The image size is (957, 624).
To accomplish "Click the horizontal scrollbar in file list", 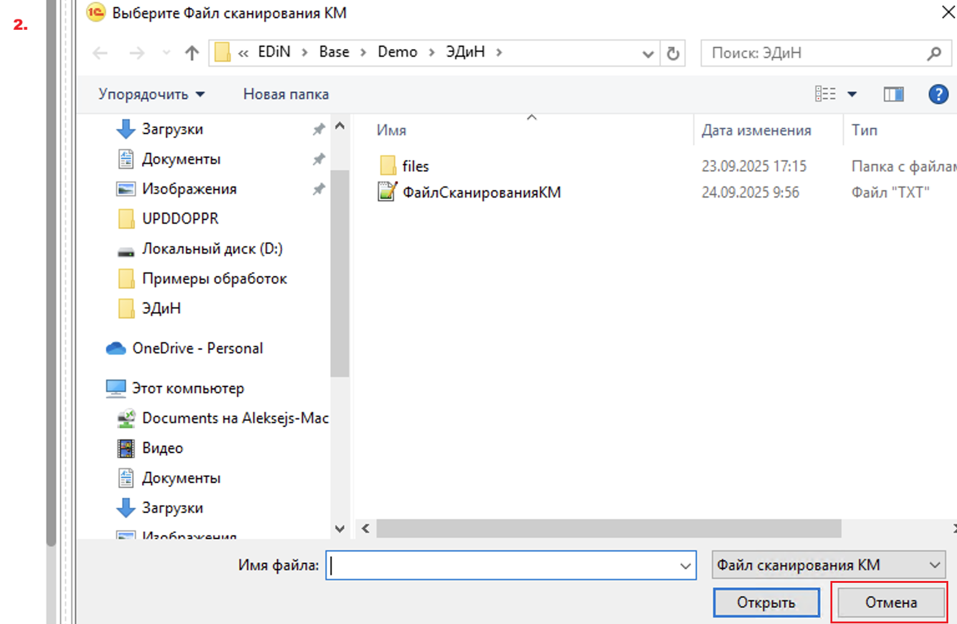I will point(608,529).
